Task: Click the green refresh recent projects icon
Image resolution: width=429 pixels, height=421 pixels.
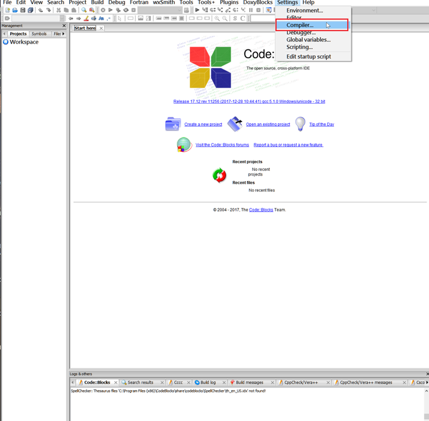Action: point(219,175)
